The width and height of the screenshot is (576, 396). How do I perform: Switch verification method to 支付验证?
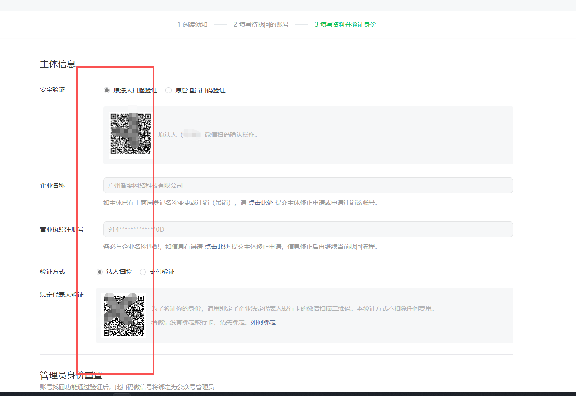143,272
